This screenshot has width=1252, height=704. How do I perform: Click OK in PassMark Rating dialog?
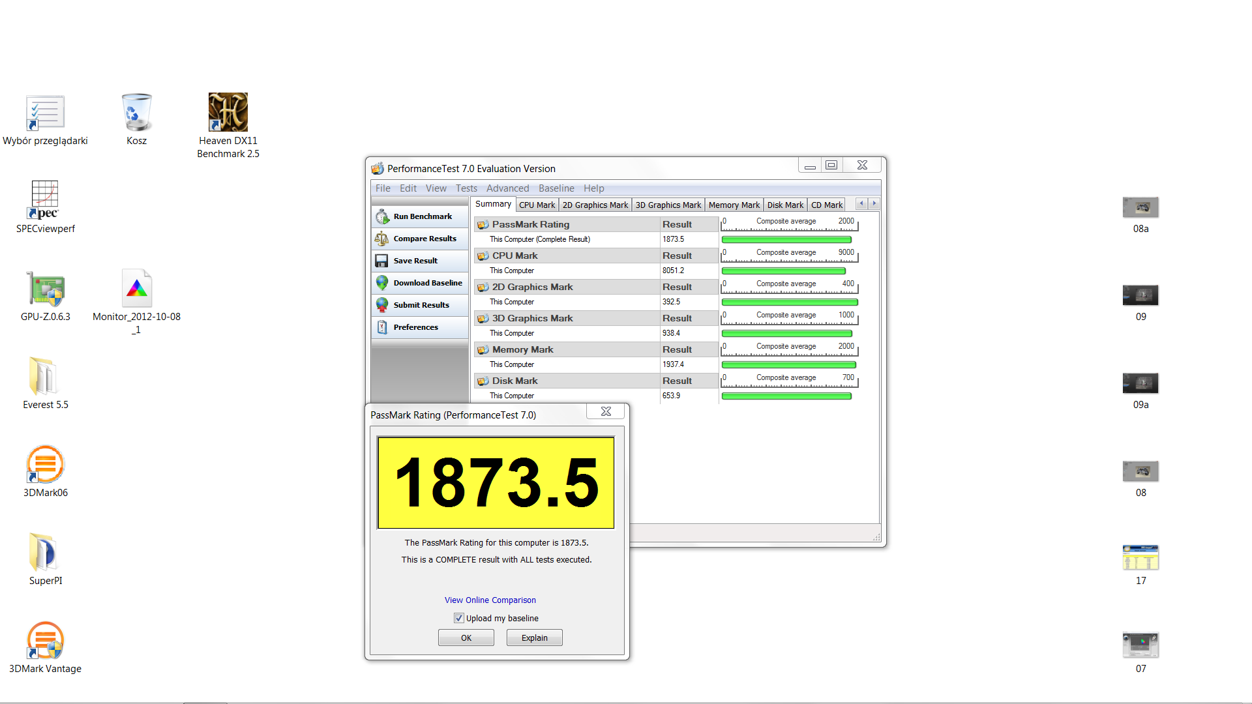466,638
